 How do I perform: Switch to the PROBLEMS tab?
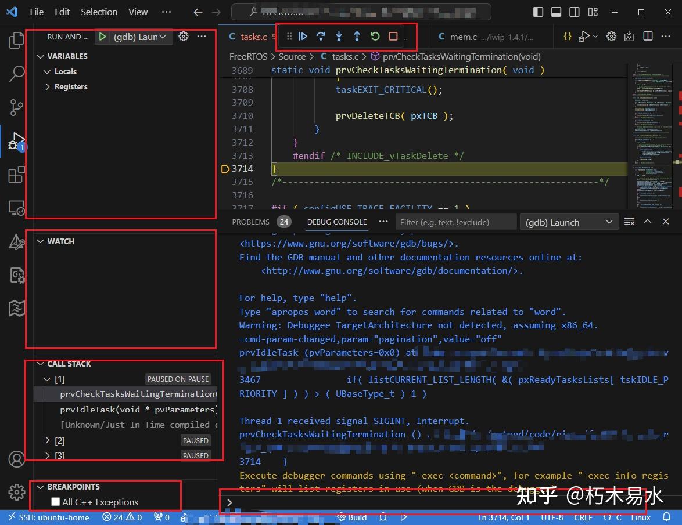[x=250, y=222]
